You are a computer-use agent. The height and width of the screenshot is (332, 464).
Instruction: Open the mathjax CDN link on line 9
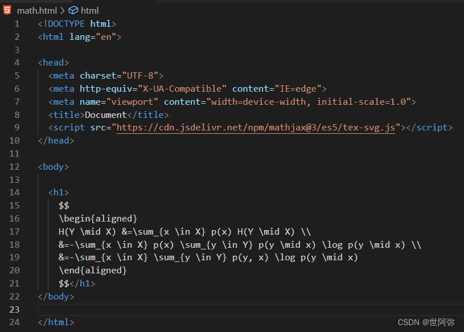point(256,128)
